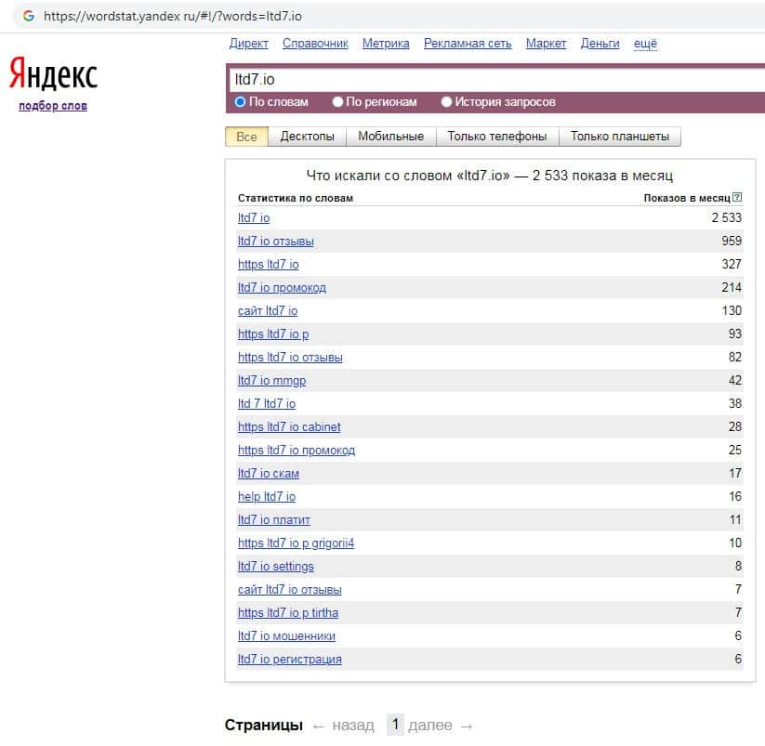Select the По словам radio button
The image size is (765, 746).
pyautogui.click(x=240, y=102)
